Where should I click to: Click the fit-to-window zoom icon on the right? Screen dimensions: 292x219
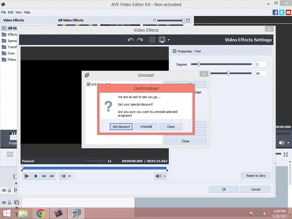click(x=286, y=154)
